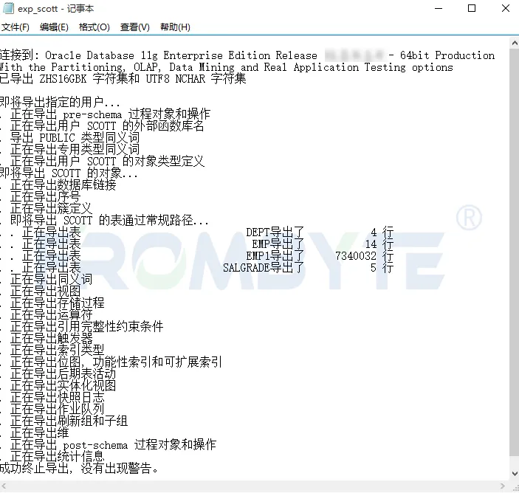Click the text 'pre-schema 过程对象和操作'
The image size is (519, 493).
click(137, 114)
